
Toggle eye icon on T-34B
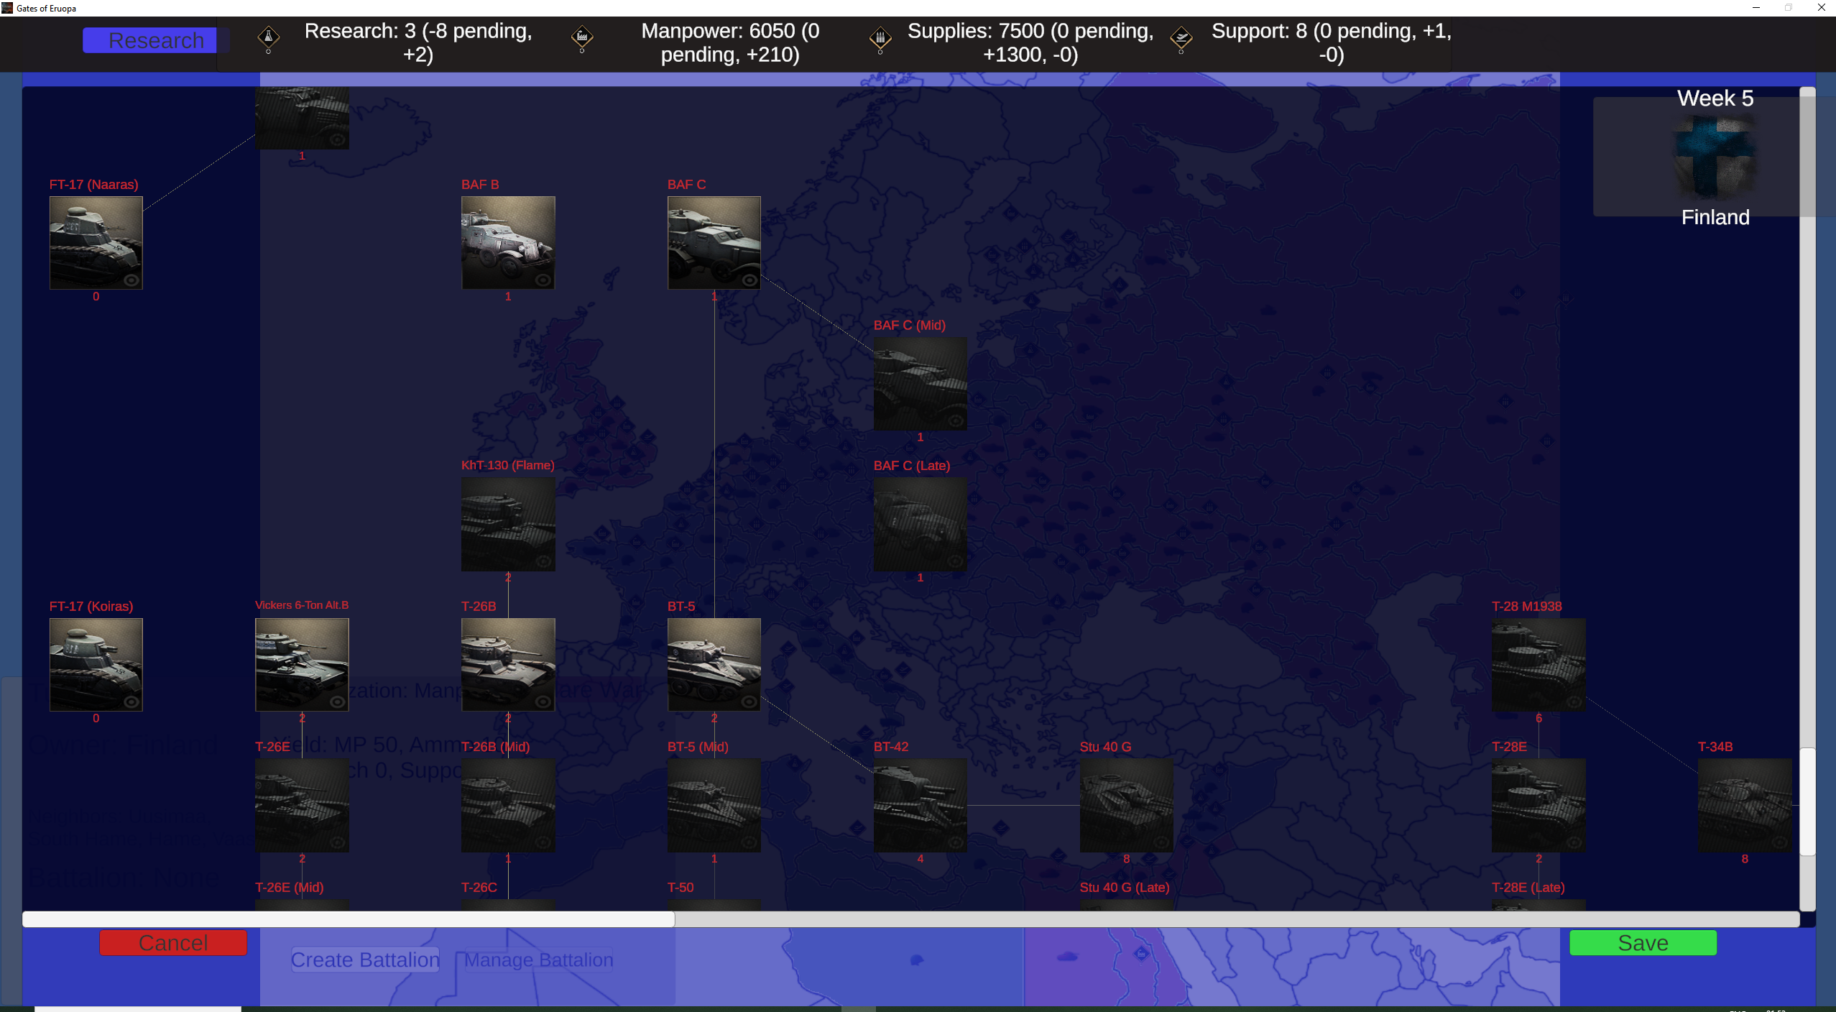(1780, 842)
